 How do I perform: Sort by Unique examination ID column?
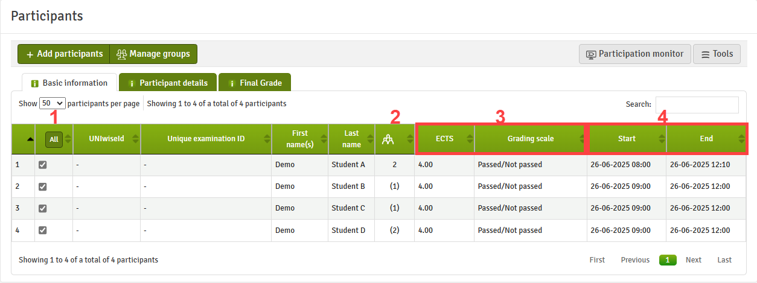click(x=206, y=139)
